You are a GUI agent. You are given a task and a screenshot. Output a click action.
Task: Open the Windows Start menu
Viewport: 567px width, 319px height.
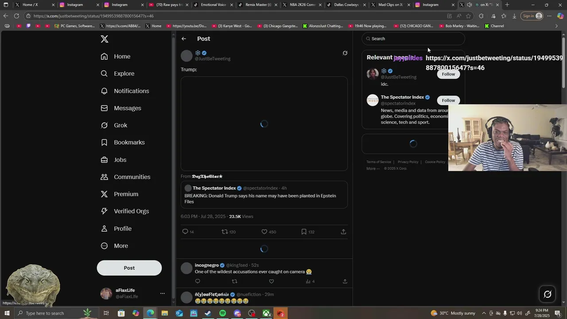(x=7, y=313)
